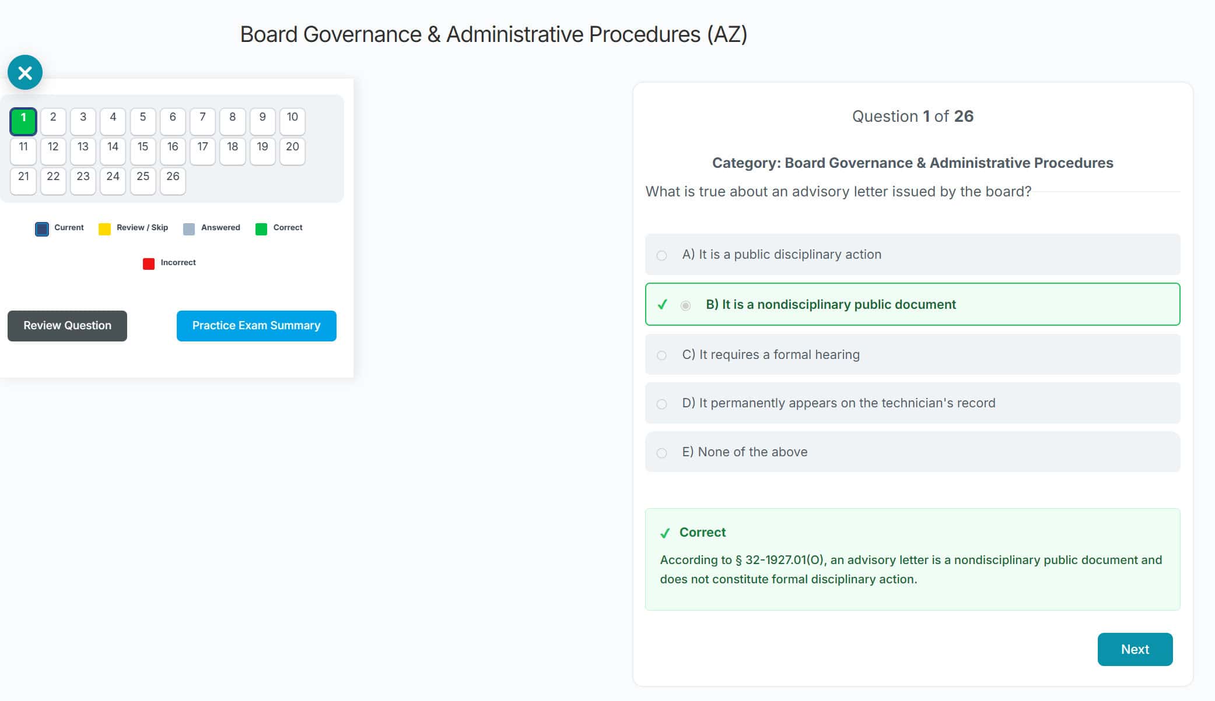
Task: Click the Review Question button
Action: 66,326
